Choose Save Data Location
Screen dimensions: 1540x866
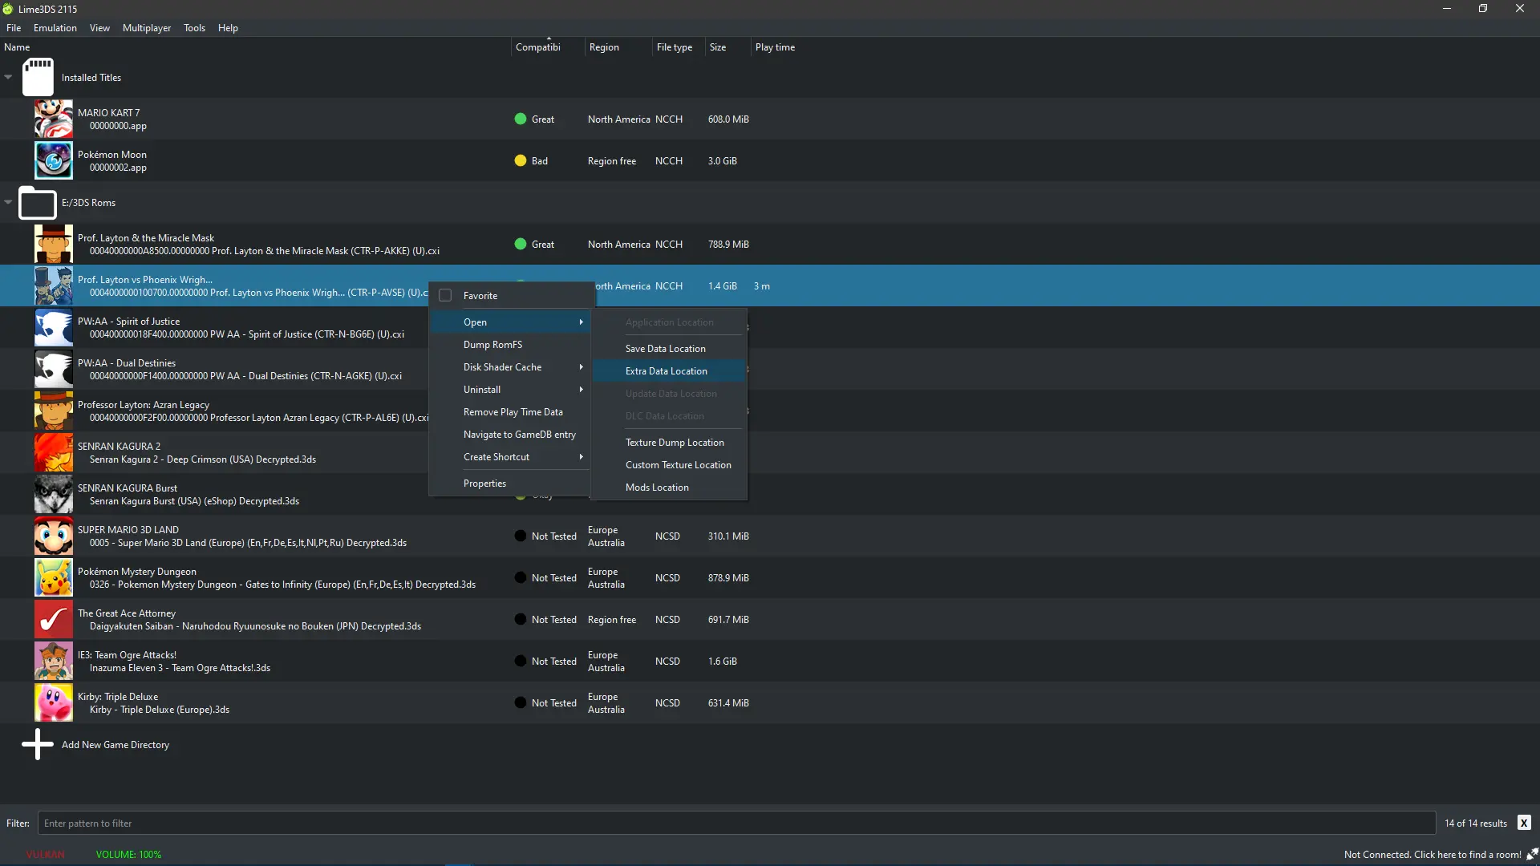click(670, 348)
